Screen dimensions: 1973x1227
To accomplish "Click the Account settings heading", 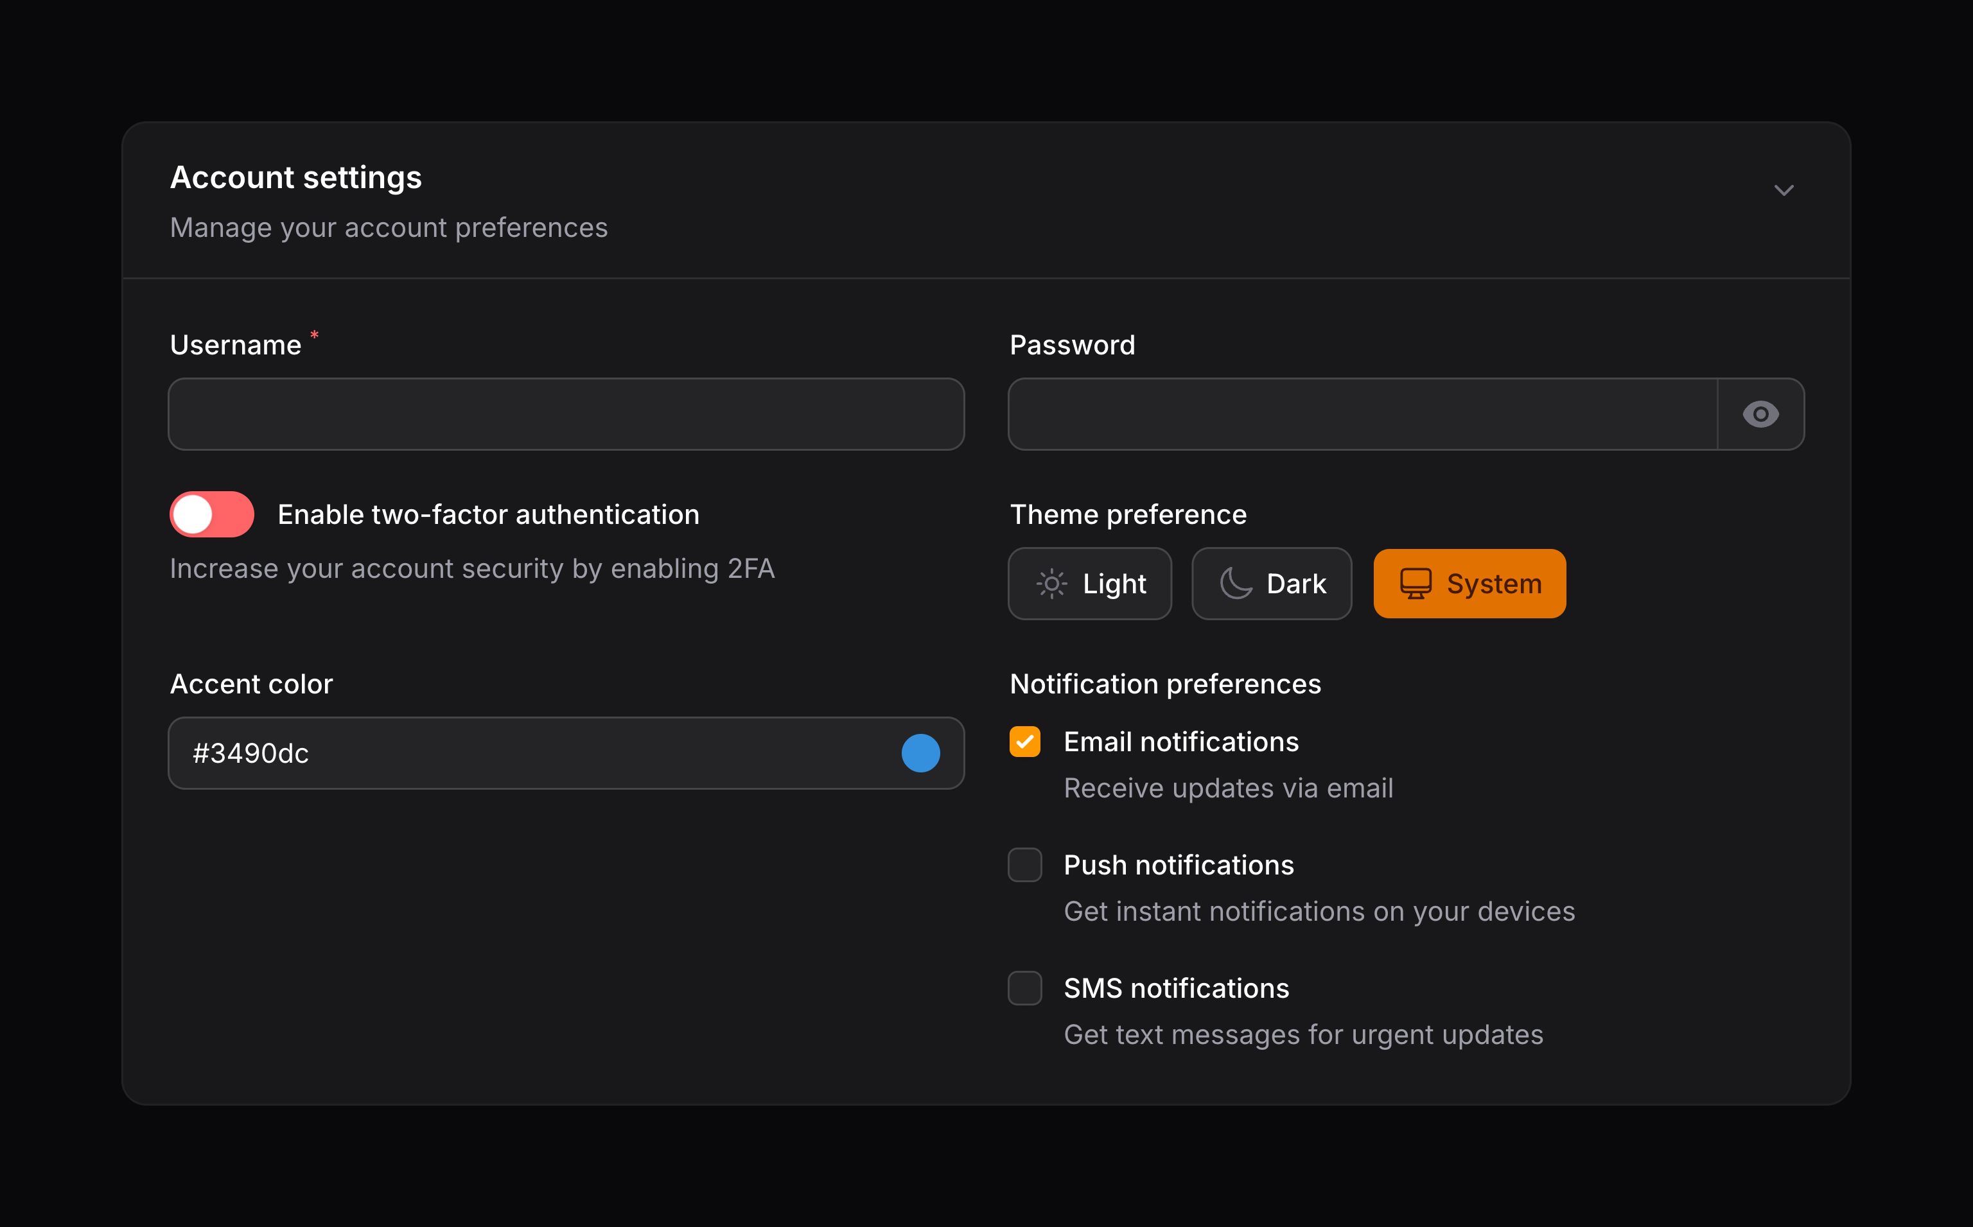I will pos(295,177).
